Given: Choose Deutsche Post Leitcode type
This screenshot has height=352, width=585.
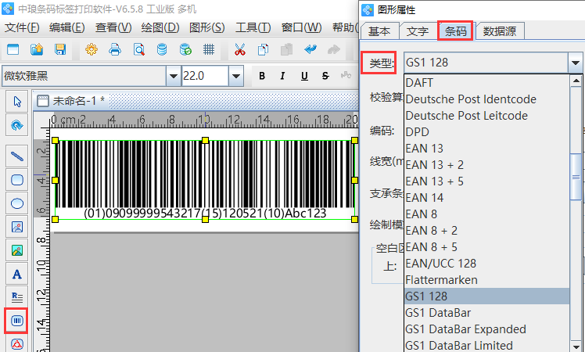Looking at the screenshot, I should (487, 115).
